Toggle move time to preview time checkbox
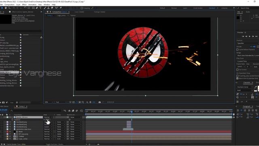 click(238, 78)
